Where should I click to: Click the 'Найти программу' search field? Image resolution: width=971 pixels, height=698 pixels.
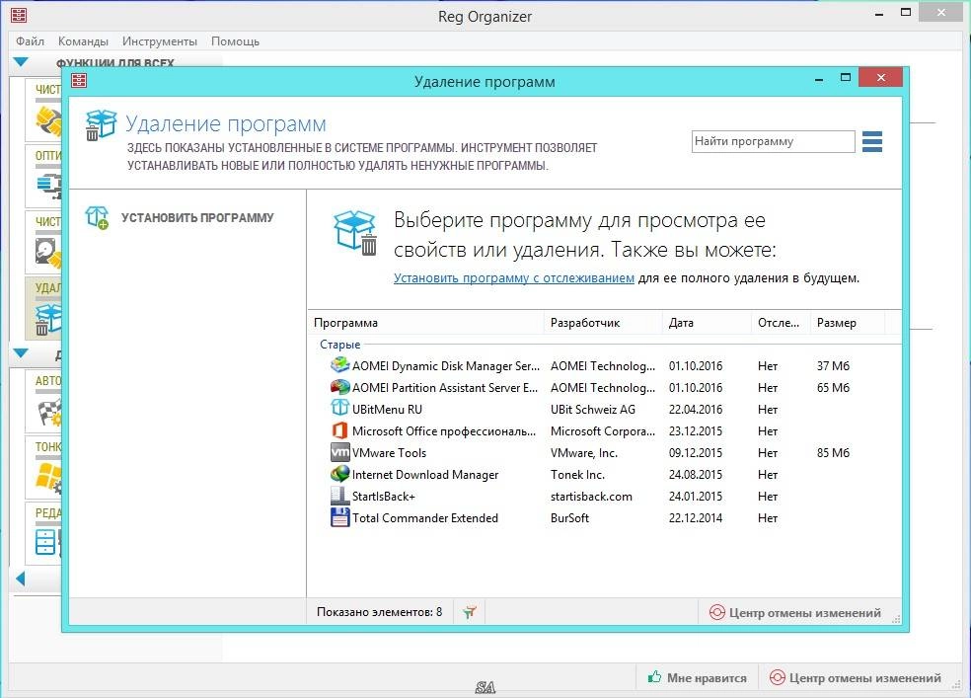click(x=773, y=141)
